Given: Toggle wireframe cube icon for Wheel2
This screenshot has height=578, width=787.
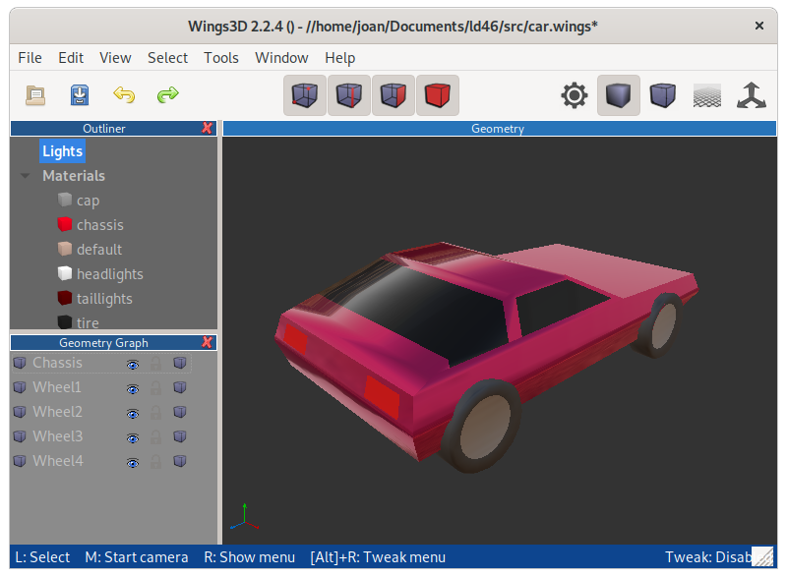Looking at the screenshot, I should (x=180, y=412).
